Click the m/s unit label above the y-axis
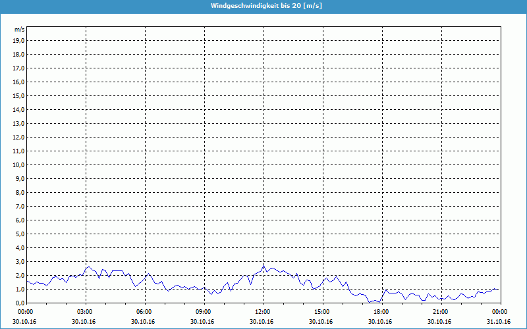527x329 pixels. (x=20, y=30)
